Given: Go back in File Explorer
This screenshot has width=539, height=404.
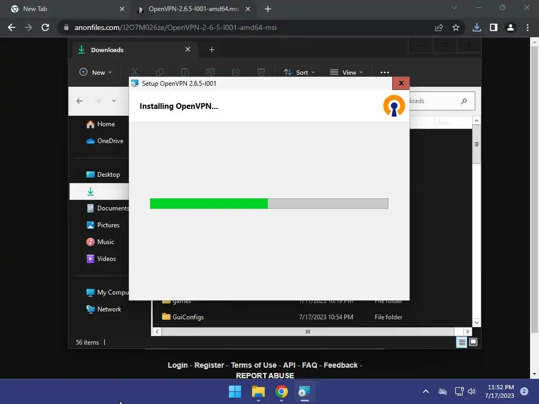Looking at the screenshot, I should (x=79, y=101).
